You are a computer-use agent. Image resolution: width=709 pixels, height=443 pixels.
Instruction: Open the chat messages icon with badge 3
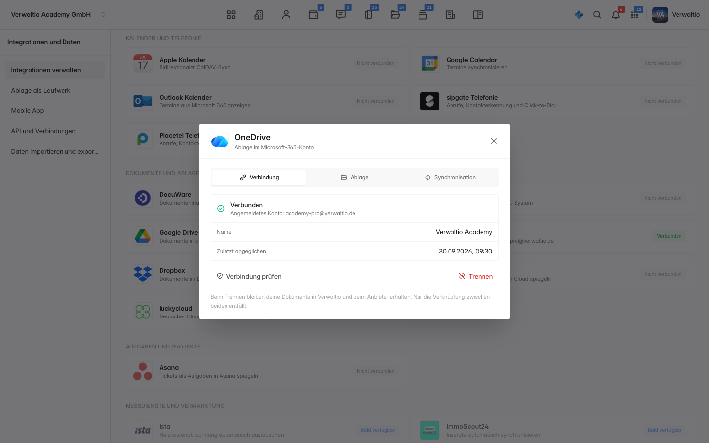(x=341, y=15)
